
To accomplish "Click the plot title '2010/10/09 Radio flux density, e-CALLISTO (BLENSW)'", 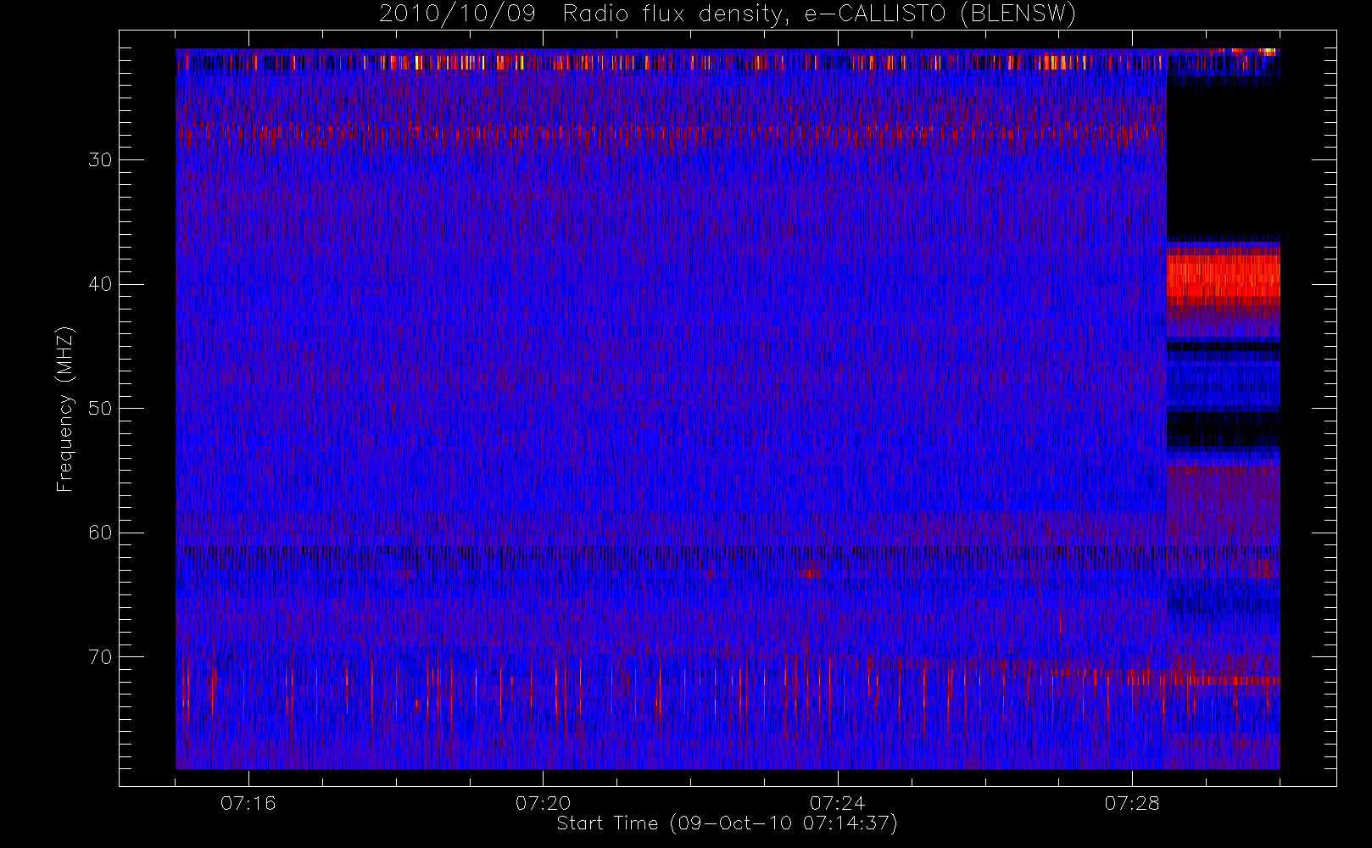I will [728, 14].
